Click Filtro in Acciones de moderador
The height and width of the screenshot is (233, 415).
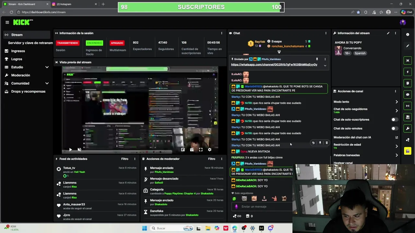tap(212, 159)
